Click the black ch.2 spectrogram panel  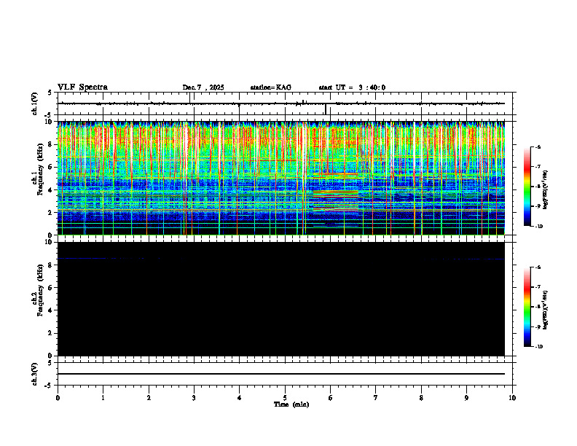click(281, 299)
